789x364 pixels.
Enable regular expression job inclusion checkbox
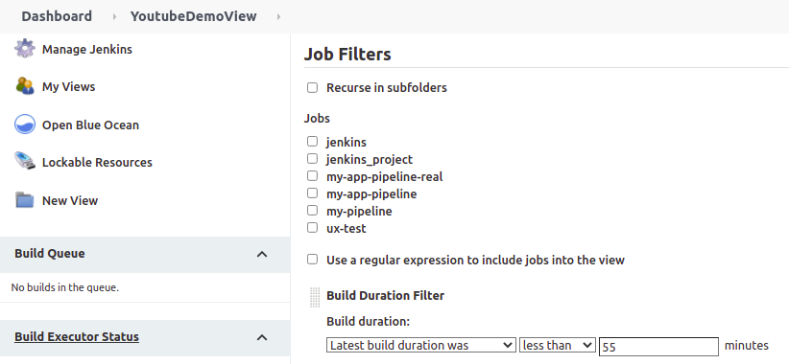tap(313, 260)
